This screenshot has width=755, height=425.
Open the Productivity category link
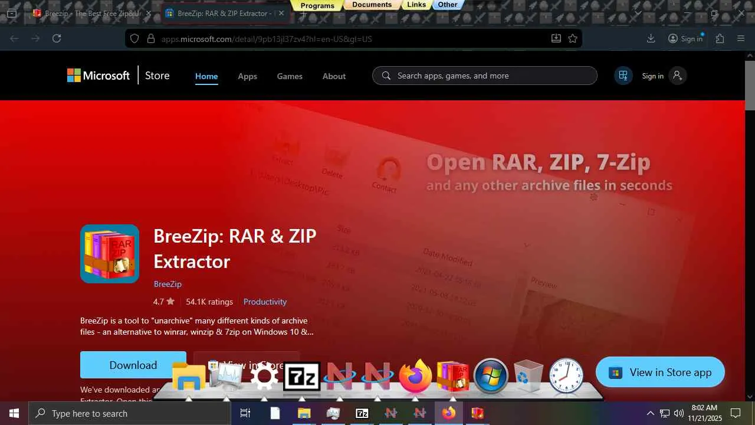(x=265, y=302)
